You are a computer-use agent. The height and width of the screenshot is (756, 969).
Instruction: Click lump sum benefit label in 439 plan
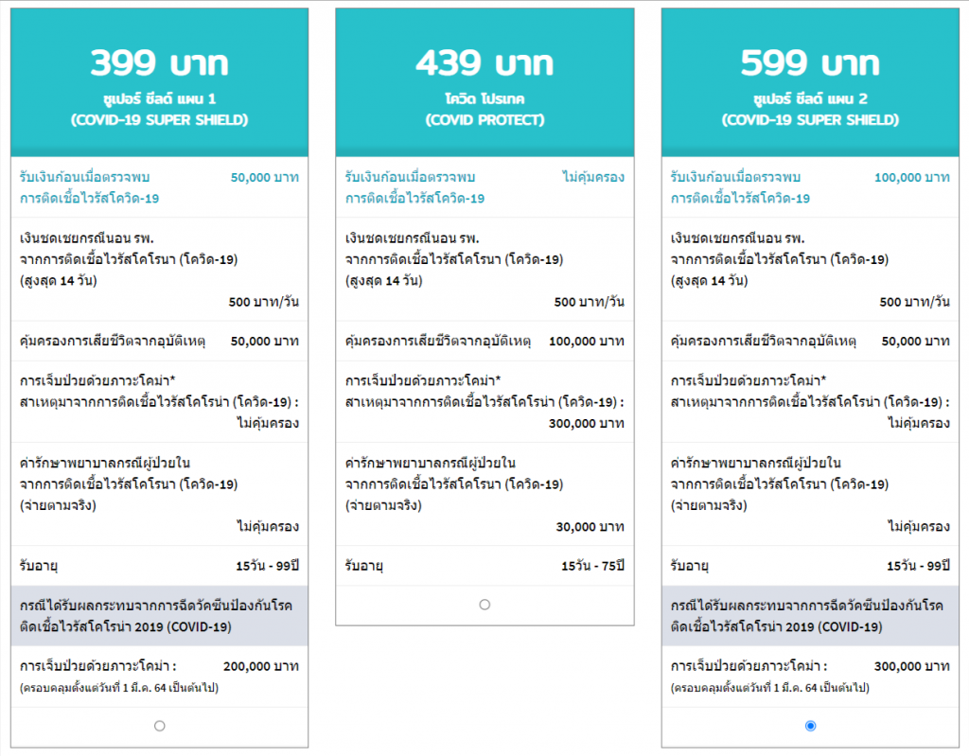414,187
